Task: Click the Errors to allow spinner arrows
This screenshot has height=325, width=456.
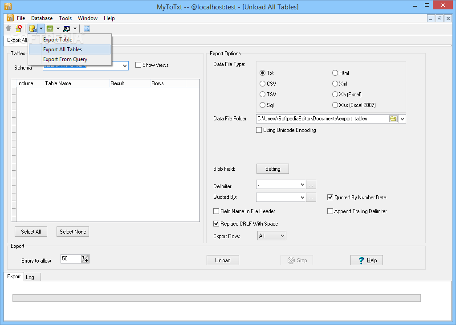Action: [x=85, y=259]
